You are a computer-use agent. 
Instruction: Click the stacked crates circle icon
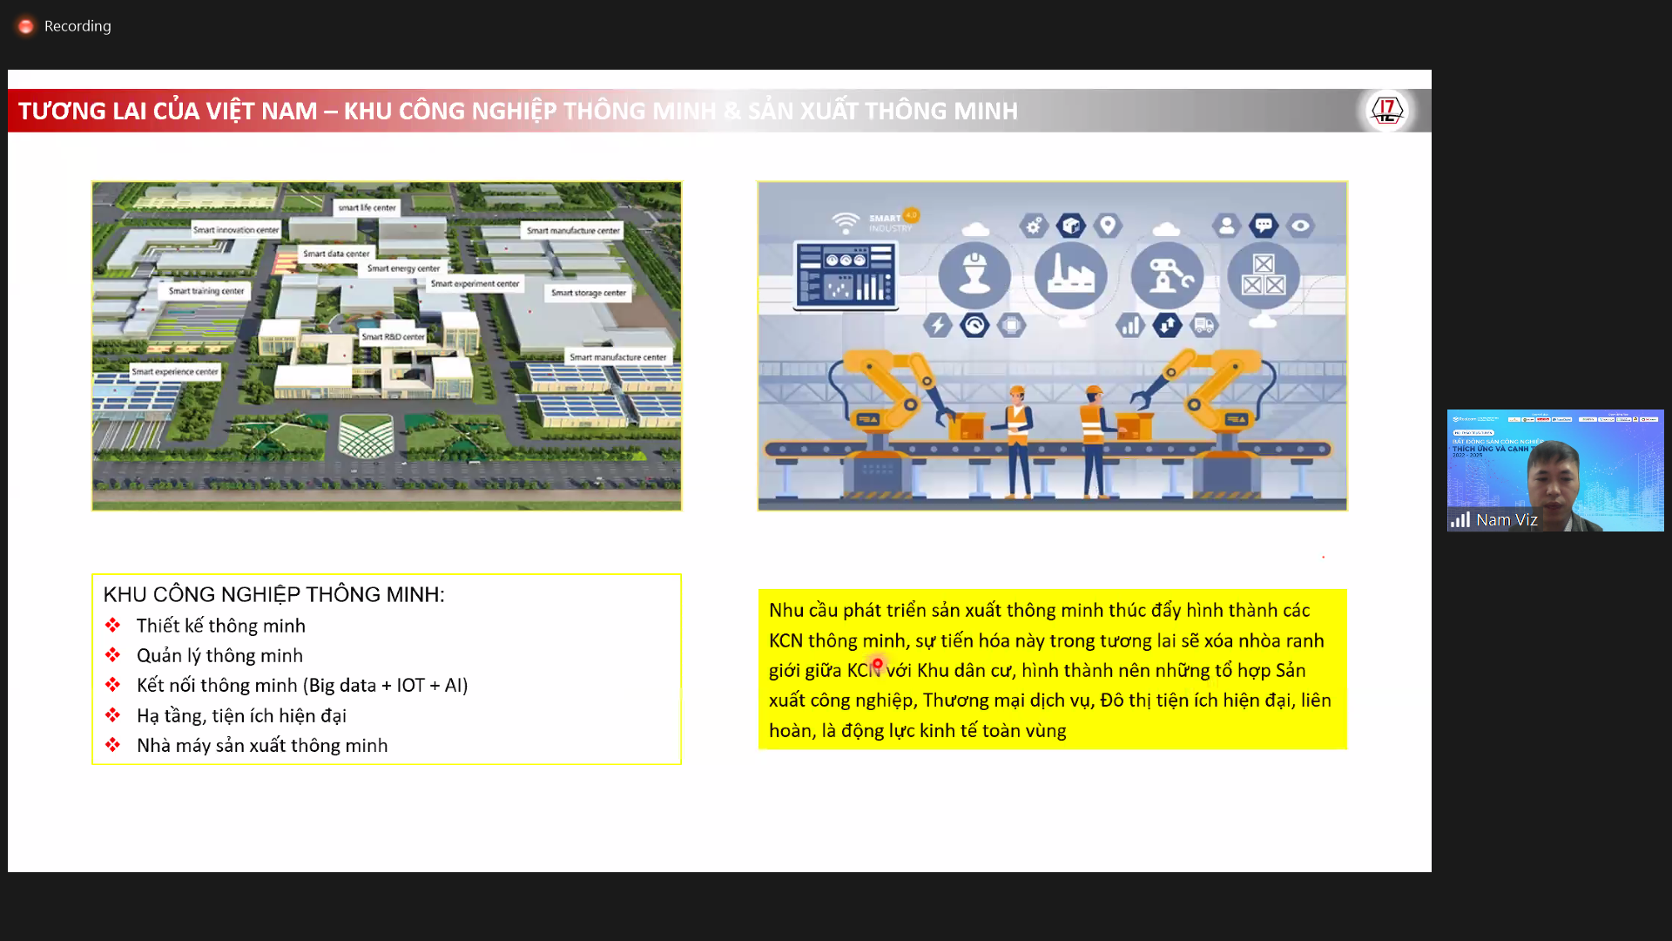(1263, 276)
